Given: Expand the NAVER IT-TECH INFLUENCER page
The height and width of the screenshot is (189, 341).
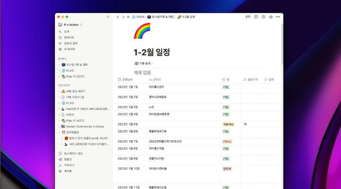Looking at the screenshot, I should [59, 109].
